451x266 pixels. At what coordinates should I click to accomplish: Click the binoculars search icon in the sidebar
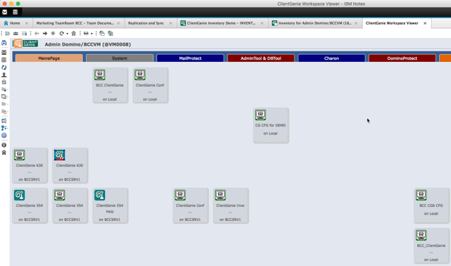[x=4, y=43]
